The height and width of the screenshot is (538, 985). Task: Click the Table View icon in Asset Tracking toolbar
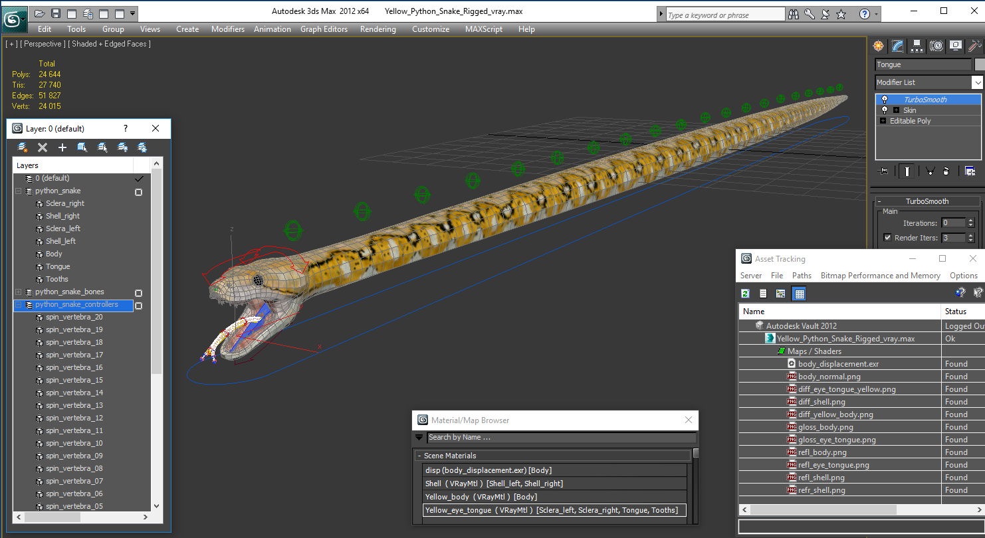tap(800, 293)
